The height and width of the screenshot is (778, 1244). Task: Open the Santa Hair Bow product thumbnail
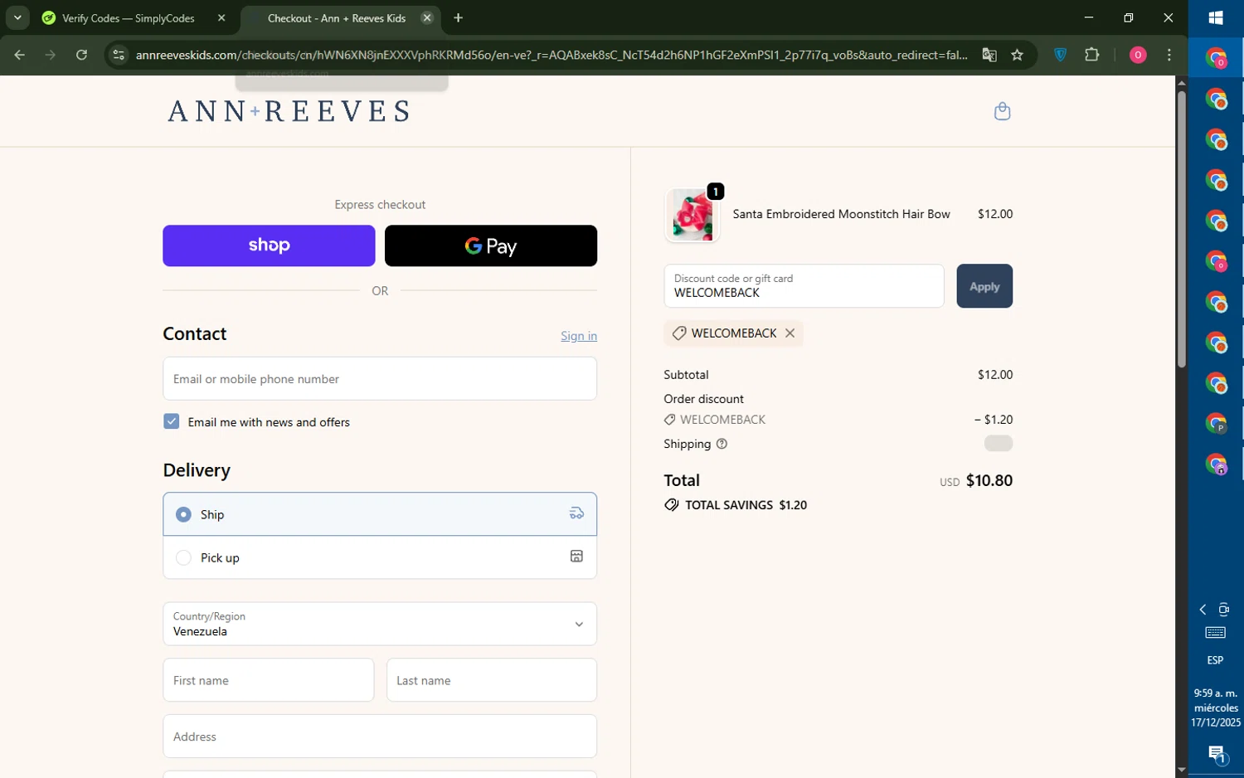[692, 215]
